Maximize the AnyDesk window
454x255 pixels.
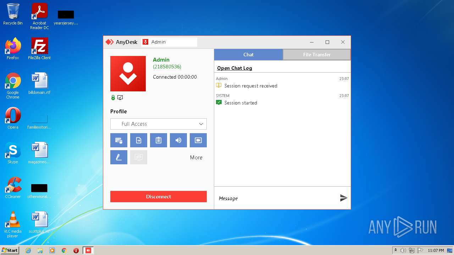tap(327, 42)
